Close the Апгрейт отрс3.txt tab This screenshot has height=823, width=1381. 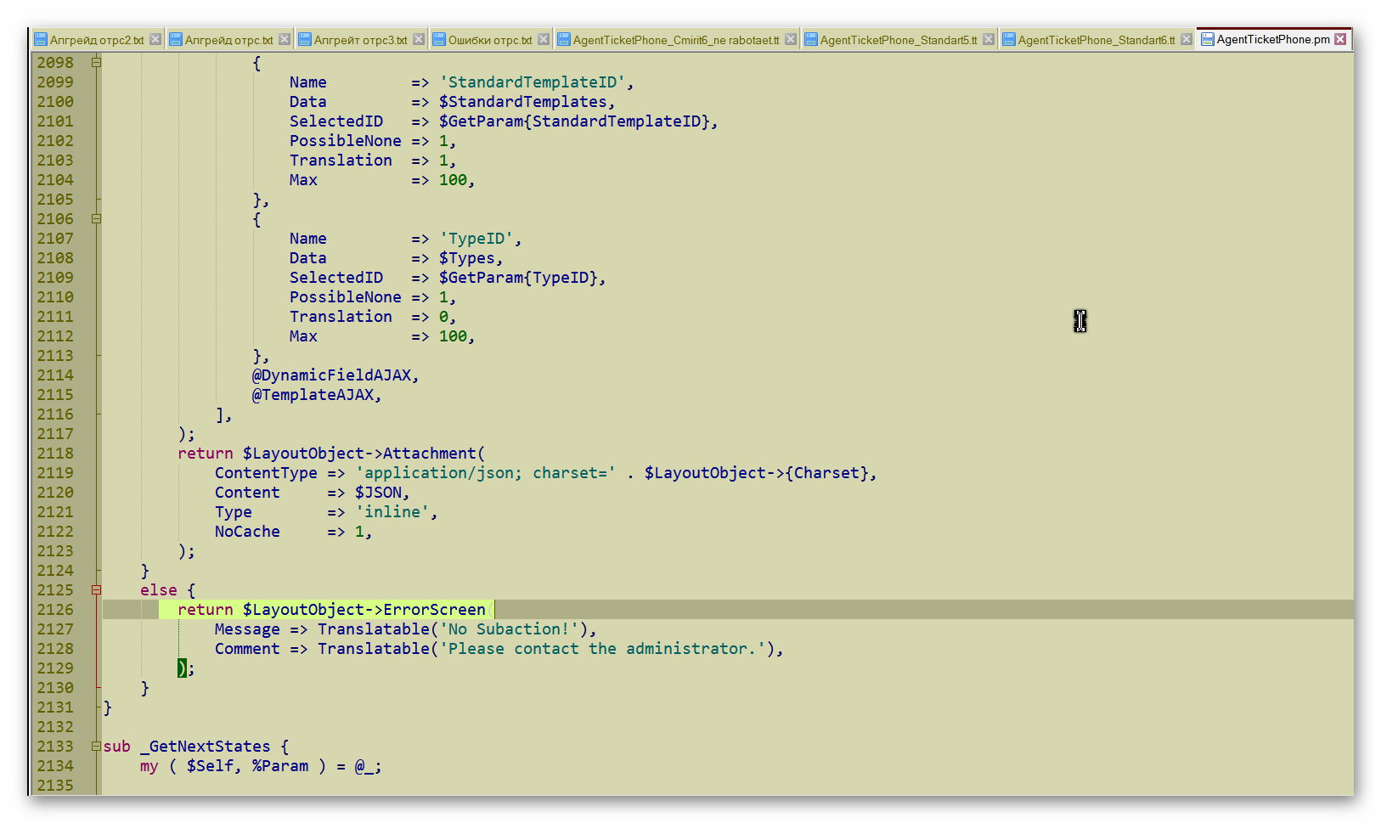click(419, 39)
